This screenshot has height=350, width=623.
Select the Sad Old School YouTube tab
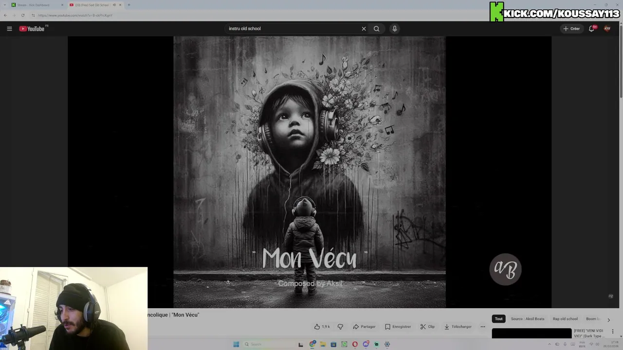pos(92,5)
